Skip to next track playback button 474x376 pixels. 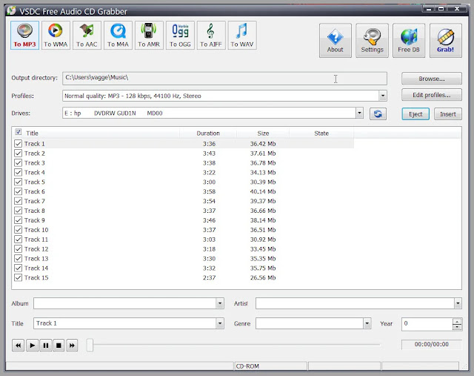(x=72, y=345)
